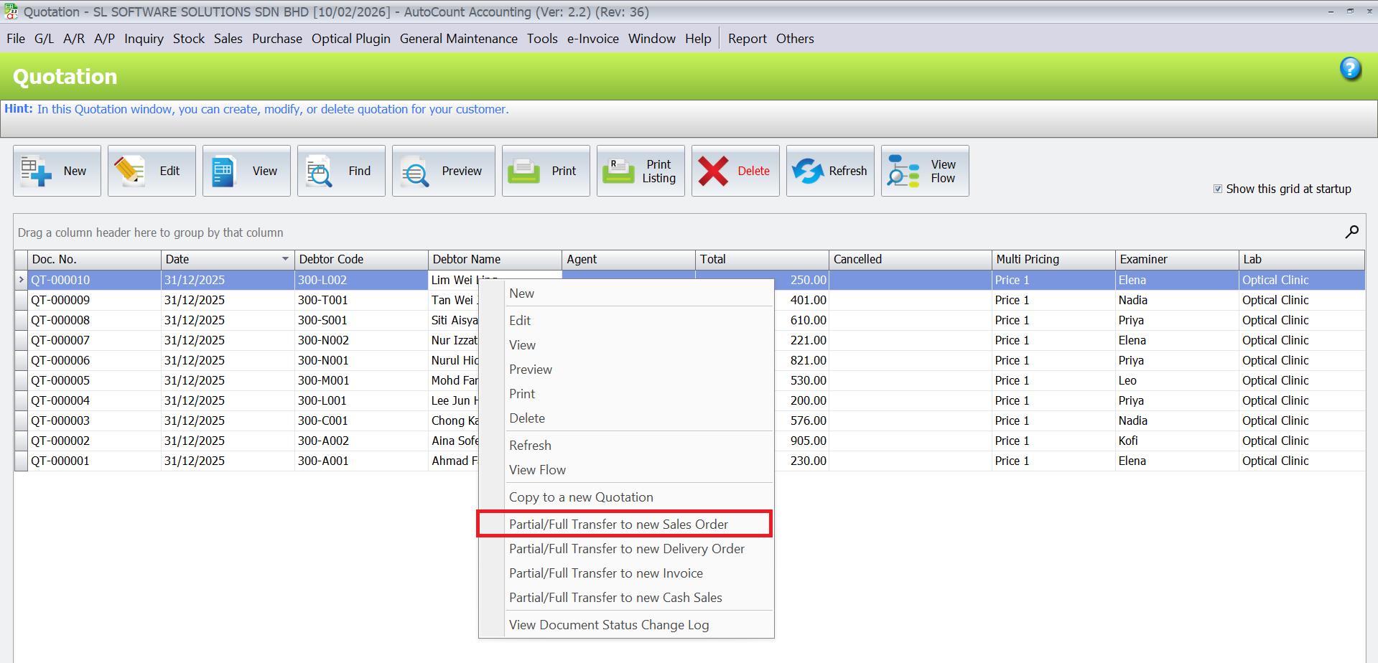Click the Print toolbar button
The width and height of the screenshot is (1378, 663).
546,171
